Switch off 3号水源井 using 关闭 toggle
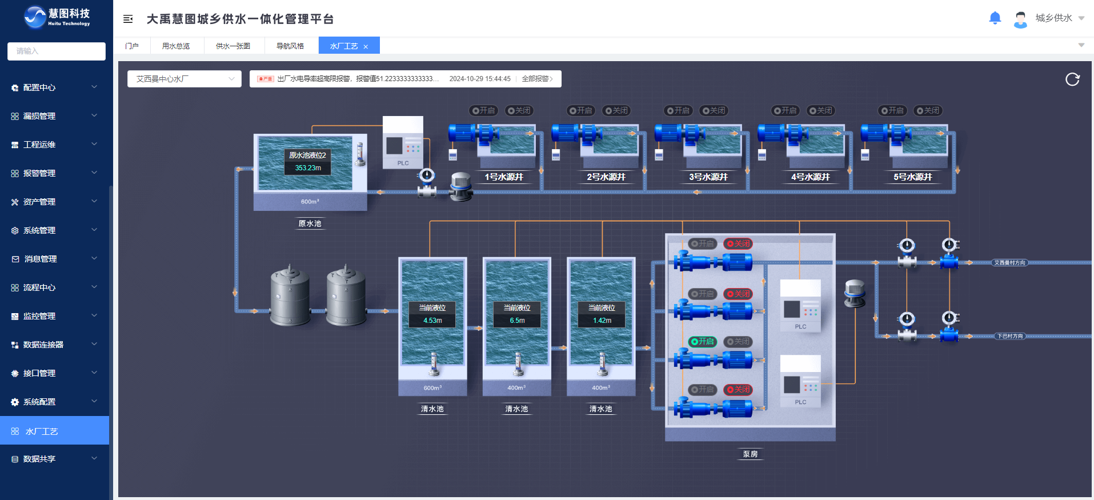 click(714, 110)
